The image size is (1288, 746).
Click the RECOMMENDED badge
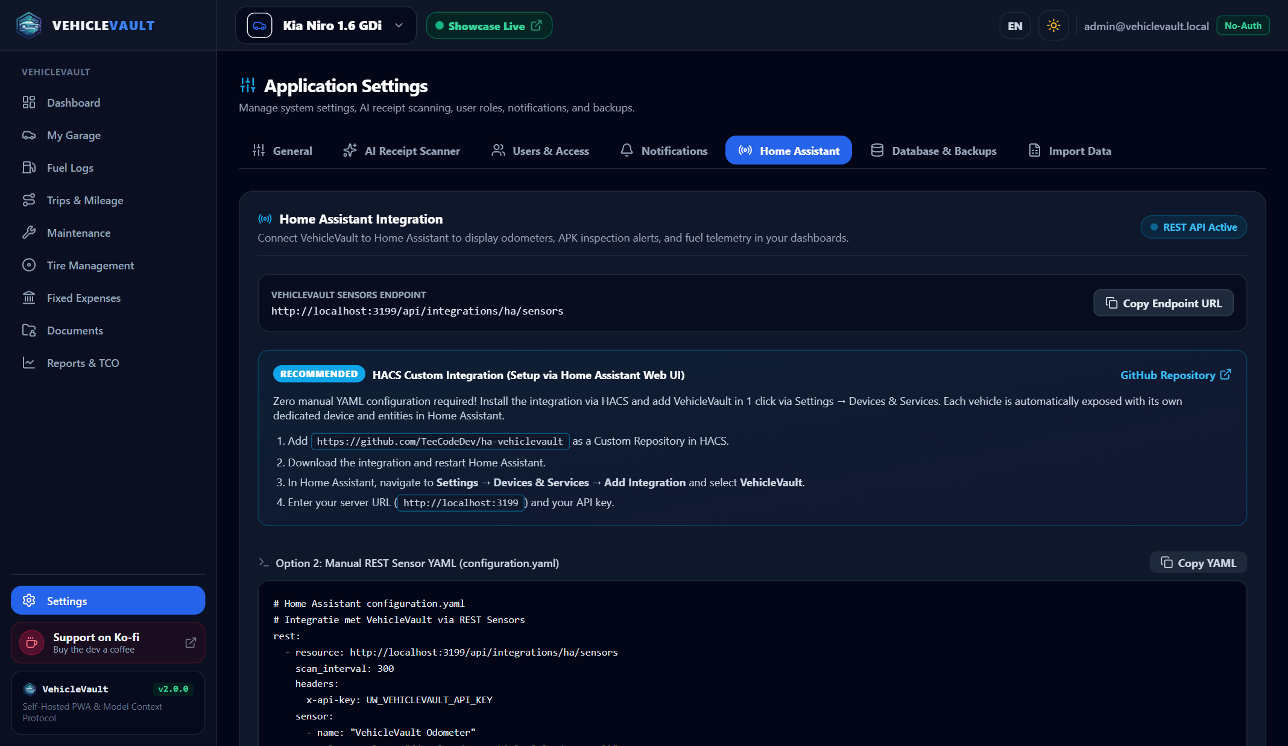coord(319,374)
